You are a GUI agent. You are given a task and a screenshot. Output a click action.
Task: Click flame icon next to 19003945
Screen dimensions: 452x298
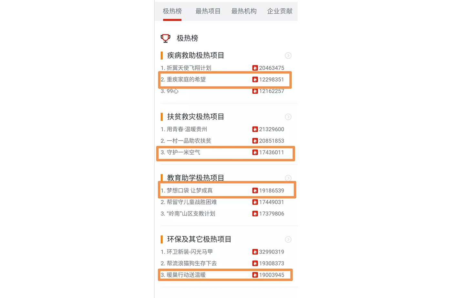(x=255, y=275)
